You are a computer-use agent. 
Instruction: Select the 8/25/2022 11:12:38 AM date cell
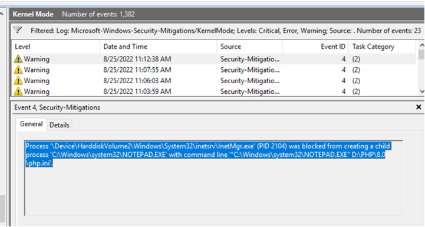pyautogui.click(x=137, y=59)
